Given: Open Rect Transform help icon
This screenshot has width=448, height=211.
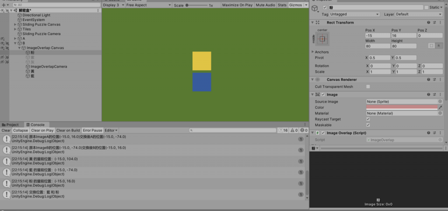Looking at the screenshot, I should coord(429,23).
